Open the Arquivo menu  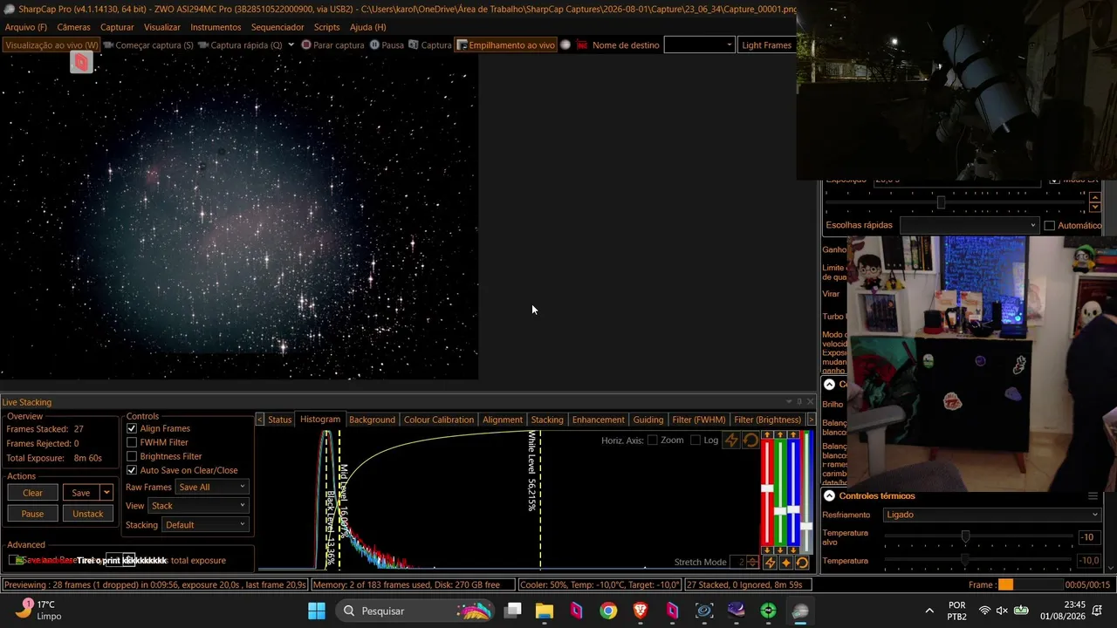tap(25, 27)
